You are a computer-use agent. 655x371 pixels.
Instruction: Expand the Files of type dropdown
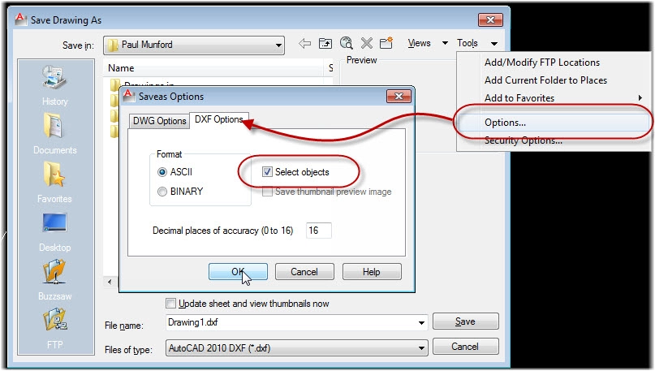(421, 348)
